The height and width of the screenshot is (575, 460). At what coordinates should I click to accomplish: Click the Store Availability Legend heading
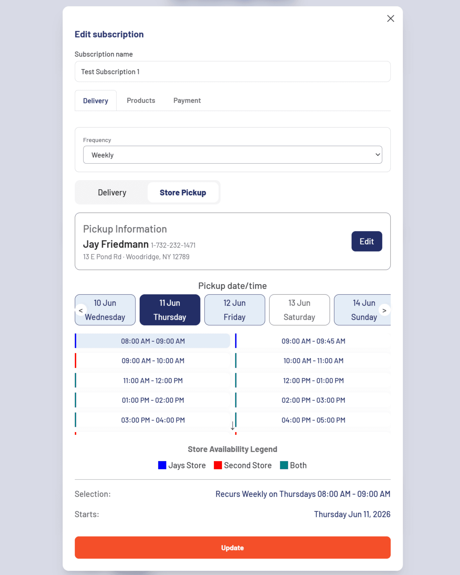233,449
